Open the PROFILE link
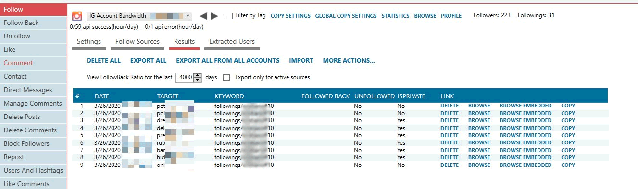Viewport: 638px width, 189px height. [x=451, y=16]
